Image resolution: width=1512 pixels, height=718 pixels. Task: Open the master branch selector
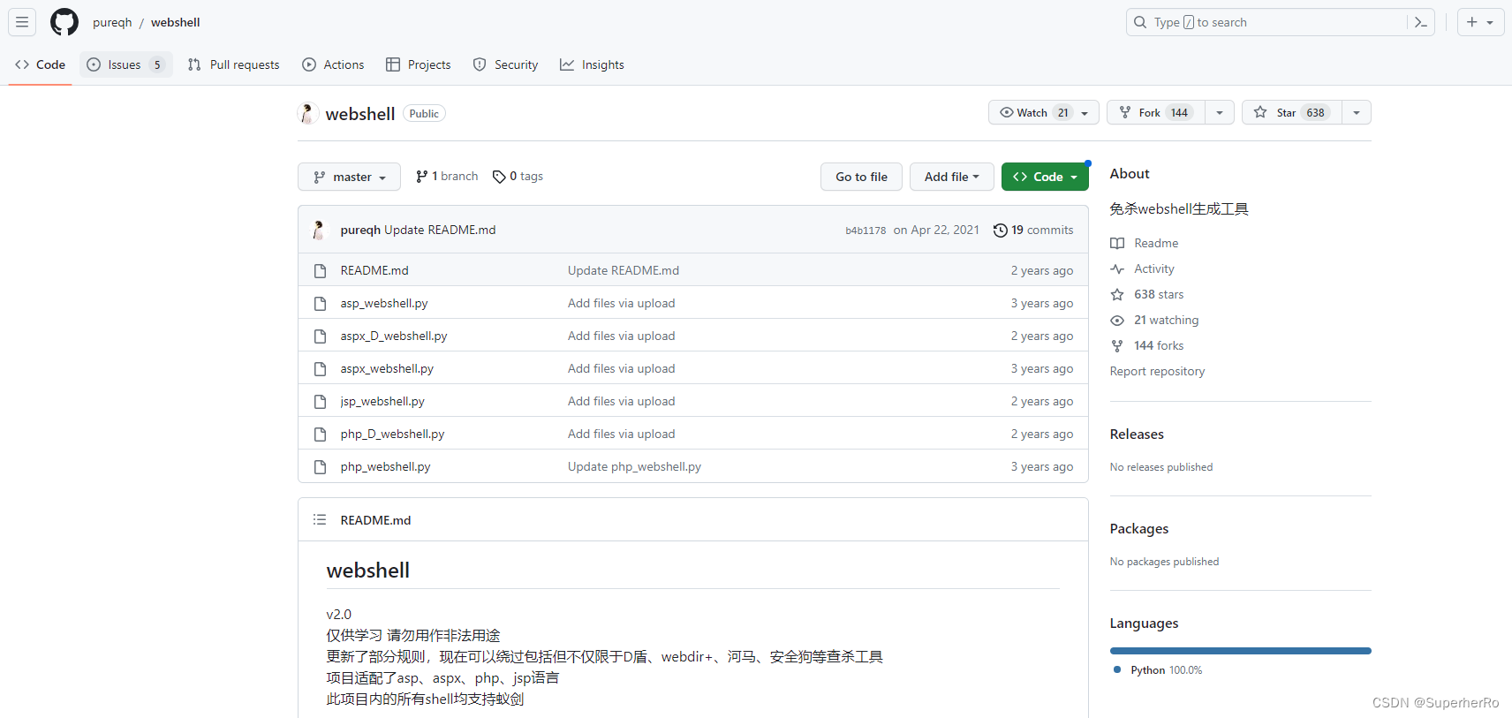tap(349, 177)
